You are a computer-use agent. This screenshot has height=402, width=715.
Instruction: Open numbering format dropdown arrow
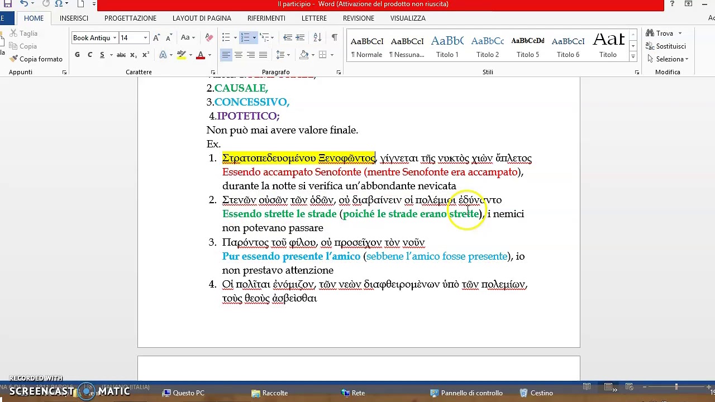(254, 37)
